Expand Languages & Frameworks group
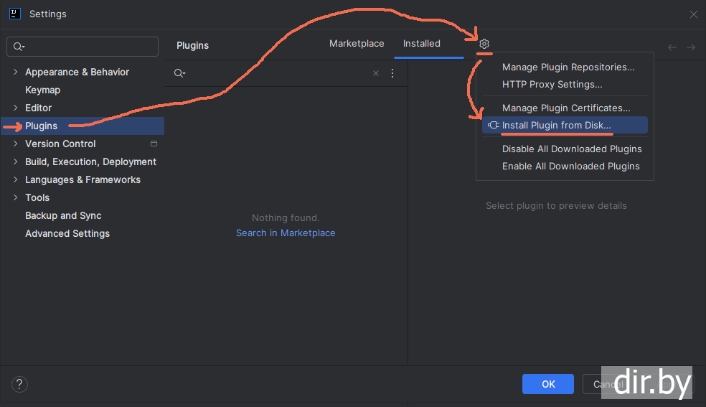This screenshot has height=407, width=706. click(15, 179)
